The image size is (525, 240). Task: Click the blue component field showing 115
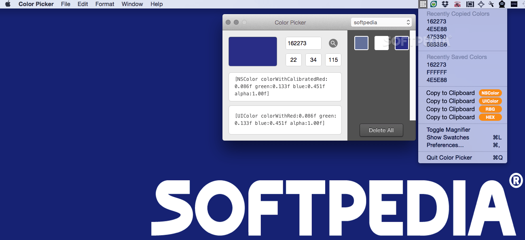(x=333, y=60)
